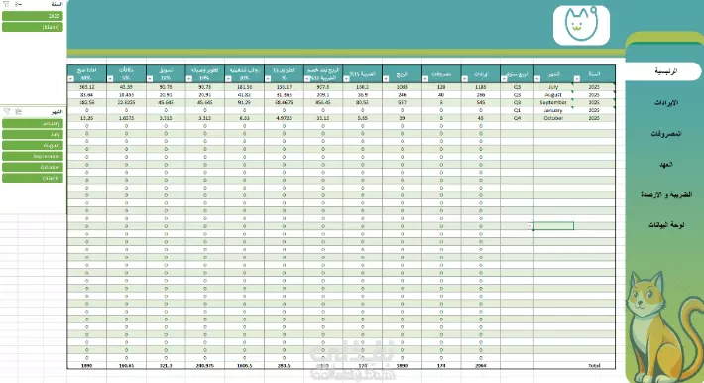The width and height of the screenshot is (704, 383).
Task: Open the مصروفات column filter dropdown
Action: click(x=425, y=79)
